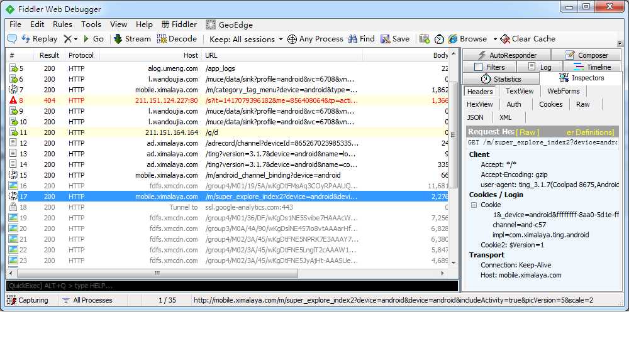Select session 8 with 404 error icon

click(13, 100)
